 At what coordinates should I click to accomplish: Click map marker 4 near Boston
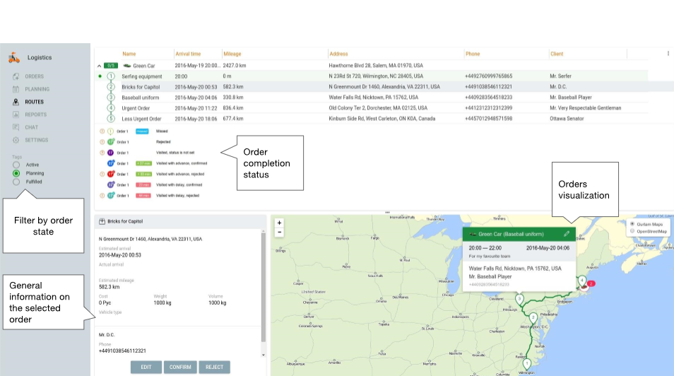tap(581, 281)
